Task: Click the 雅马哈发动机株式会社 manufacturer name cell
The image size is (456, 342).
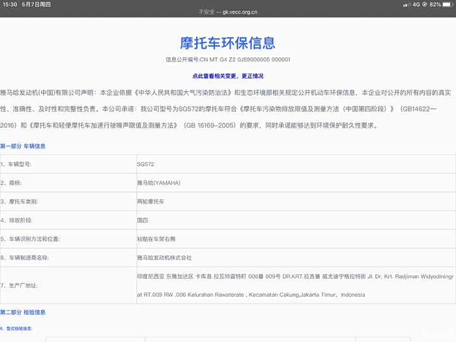Action: [164, 258]
